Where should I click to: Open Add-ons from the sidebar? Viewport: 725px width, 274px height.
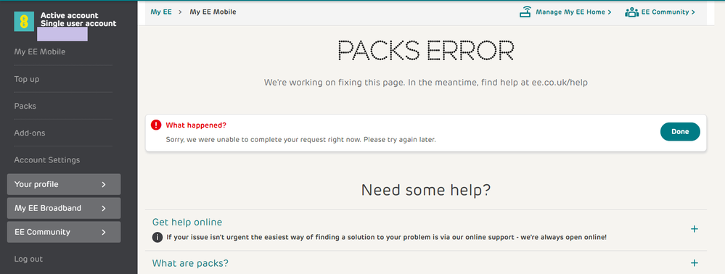[30, 133]
